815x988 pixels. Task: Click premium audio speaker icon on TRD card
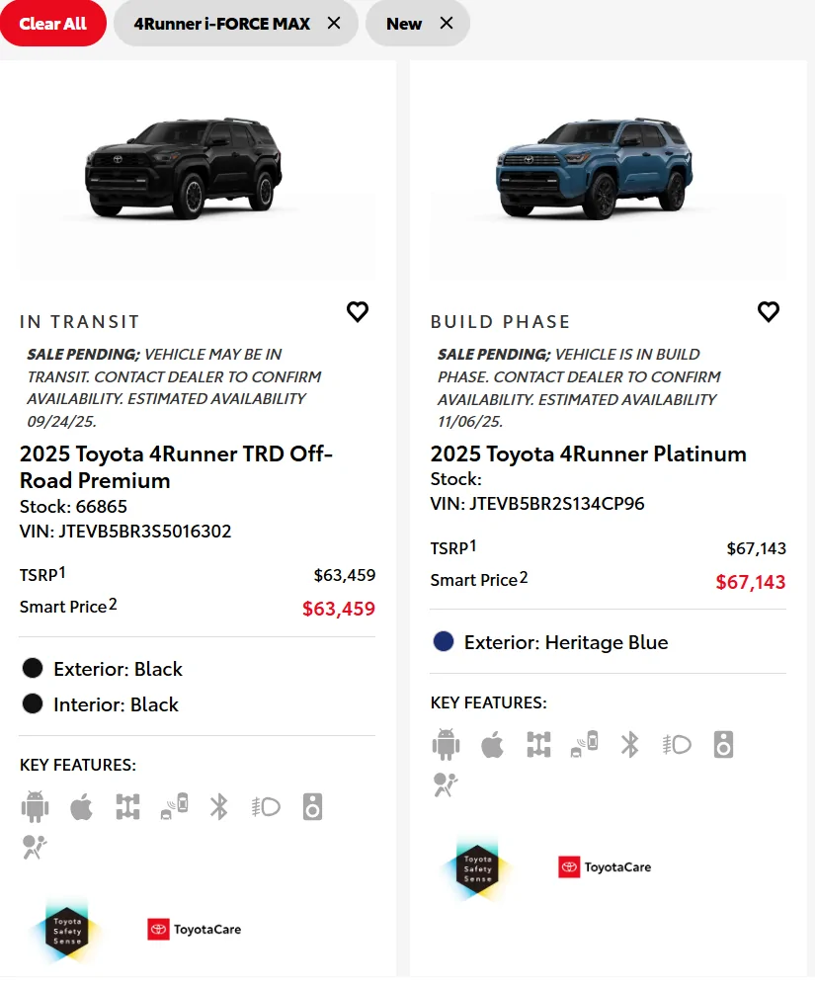coord(312,807)
